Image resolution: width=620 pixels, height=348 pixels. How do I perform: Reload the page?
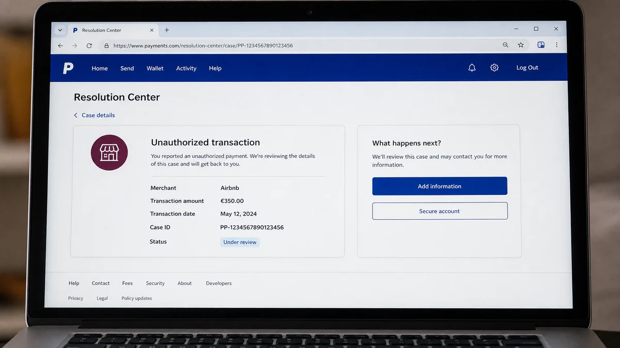pos(89,45)
